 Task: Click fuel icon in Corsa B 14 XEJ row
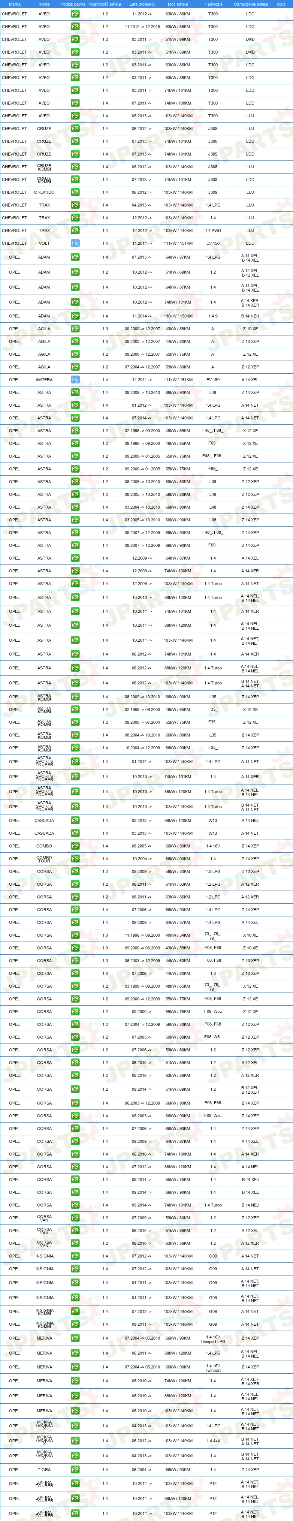[75, 1180]
